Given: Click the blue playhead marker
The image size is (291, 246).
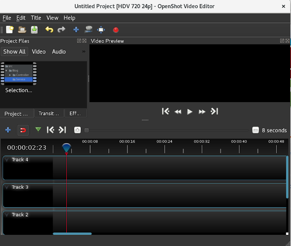Looking at the screenshot, I should pos(66,148).
